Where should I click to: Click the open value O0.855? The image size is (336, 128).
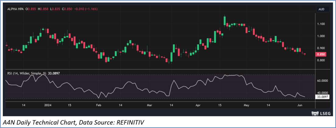coord(31,9)
